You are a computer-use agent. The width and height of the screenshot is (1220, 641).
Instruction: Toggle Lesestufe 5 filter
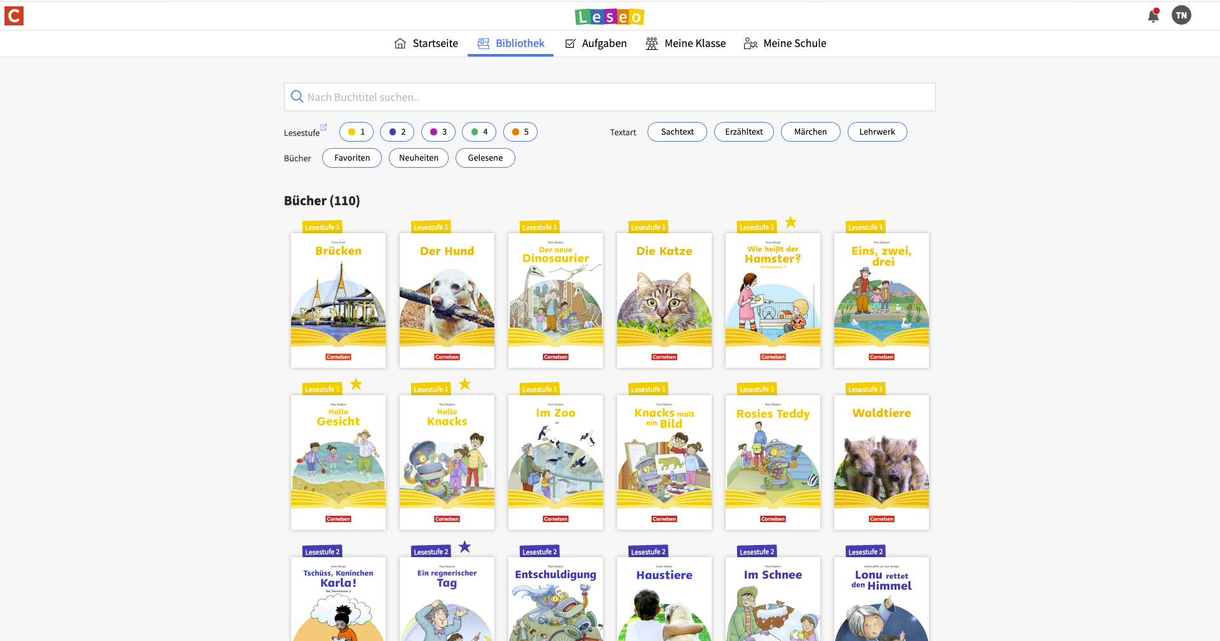520,132
